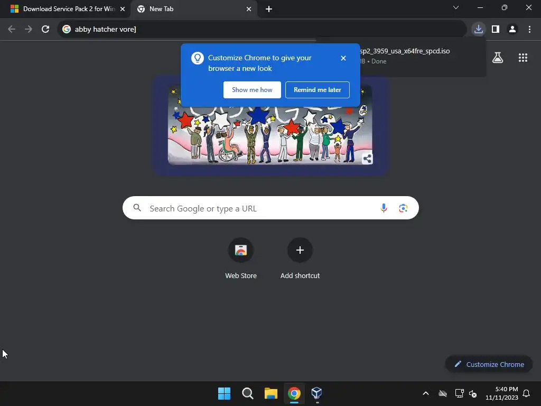Click the browser back arrow
The width and height of the screenshot is (541, 406).
pos(12,29)
